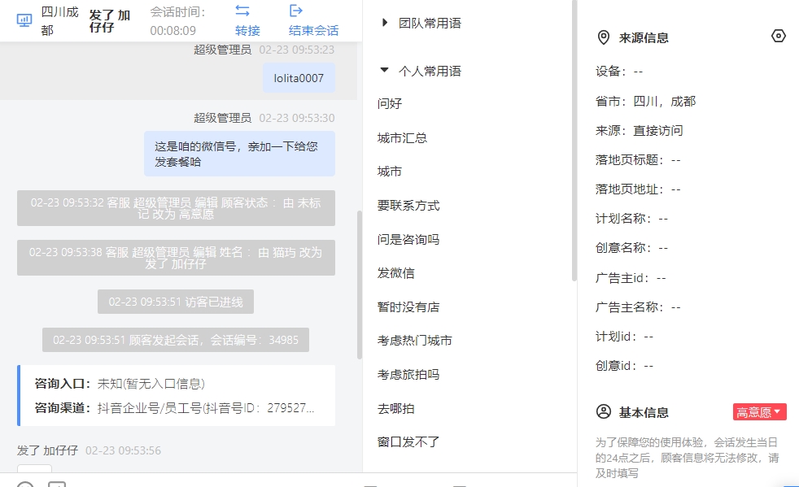Choose the 考虑热门城市 quick phrase
This screenshot has height=487, width=799.
click(x=414, y=341)
